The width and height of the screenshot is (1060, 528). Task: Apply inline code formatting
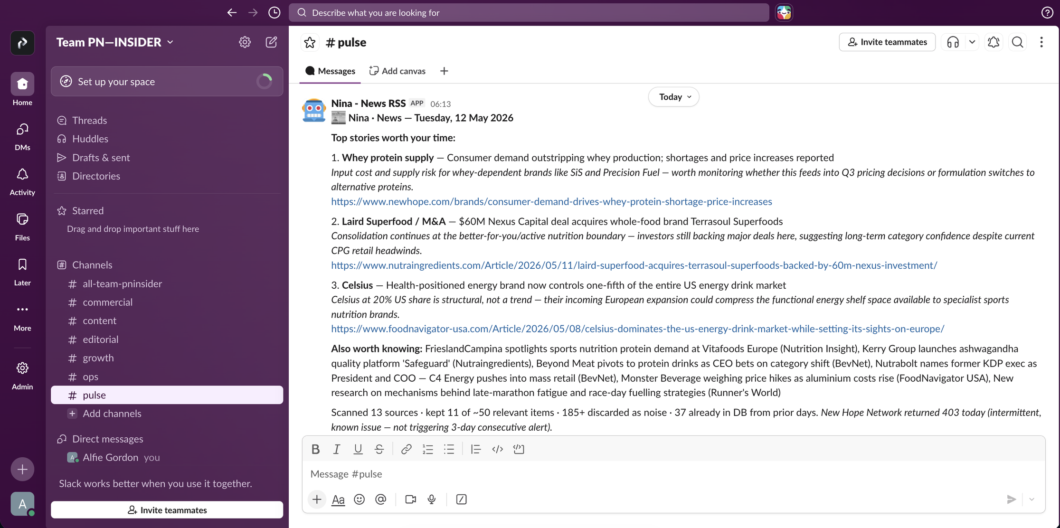pos(497,449)
